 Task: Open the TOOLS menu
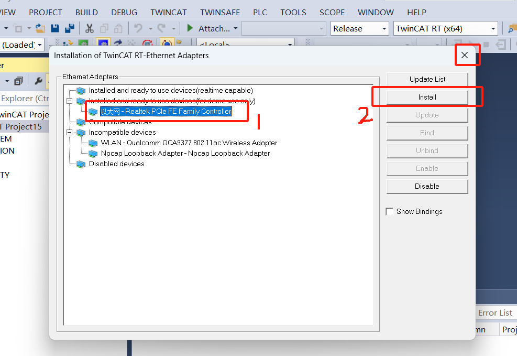[293, 13]
